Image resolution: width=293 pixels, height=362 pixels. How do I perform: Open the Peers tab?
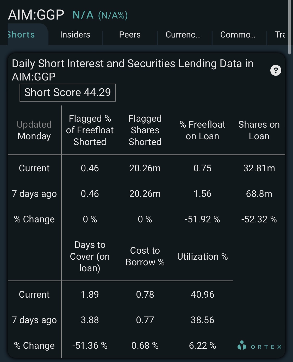[130, 35]
